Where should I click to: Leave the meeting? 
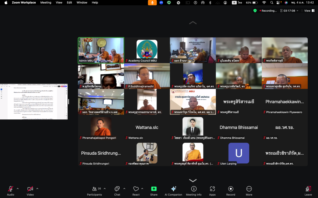308,191
